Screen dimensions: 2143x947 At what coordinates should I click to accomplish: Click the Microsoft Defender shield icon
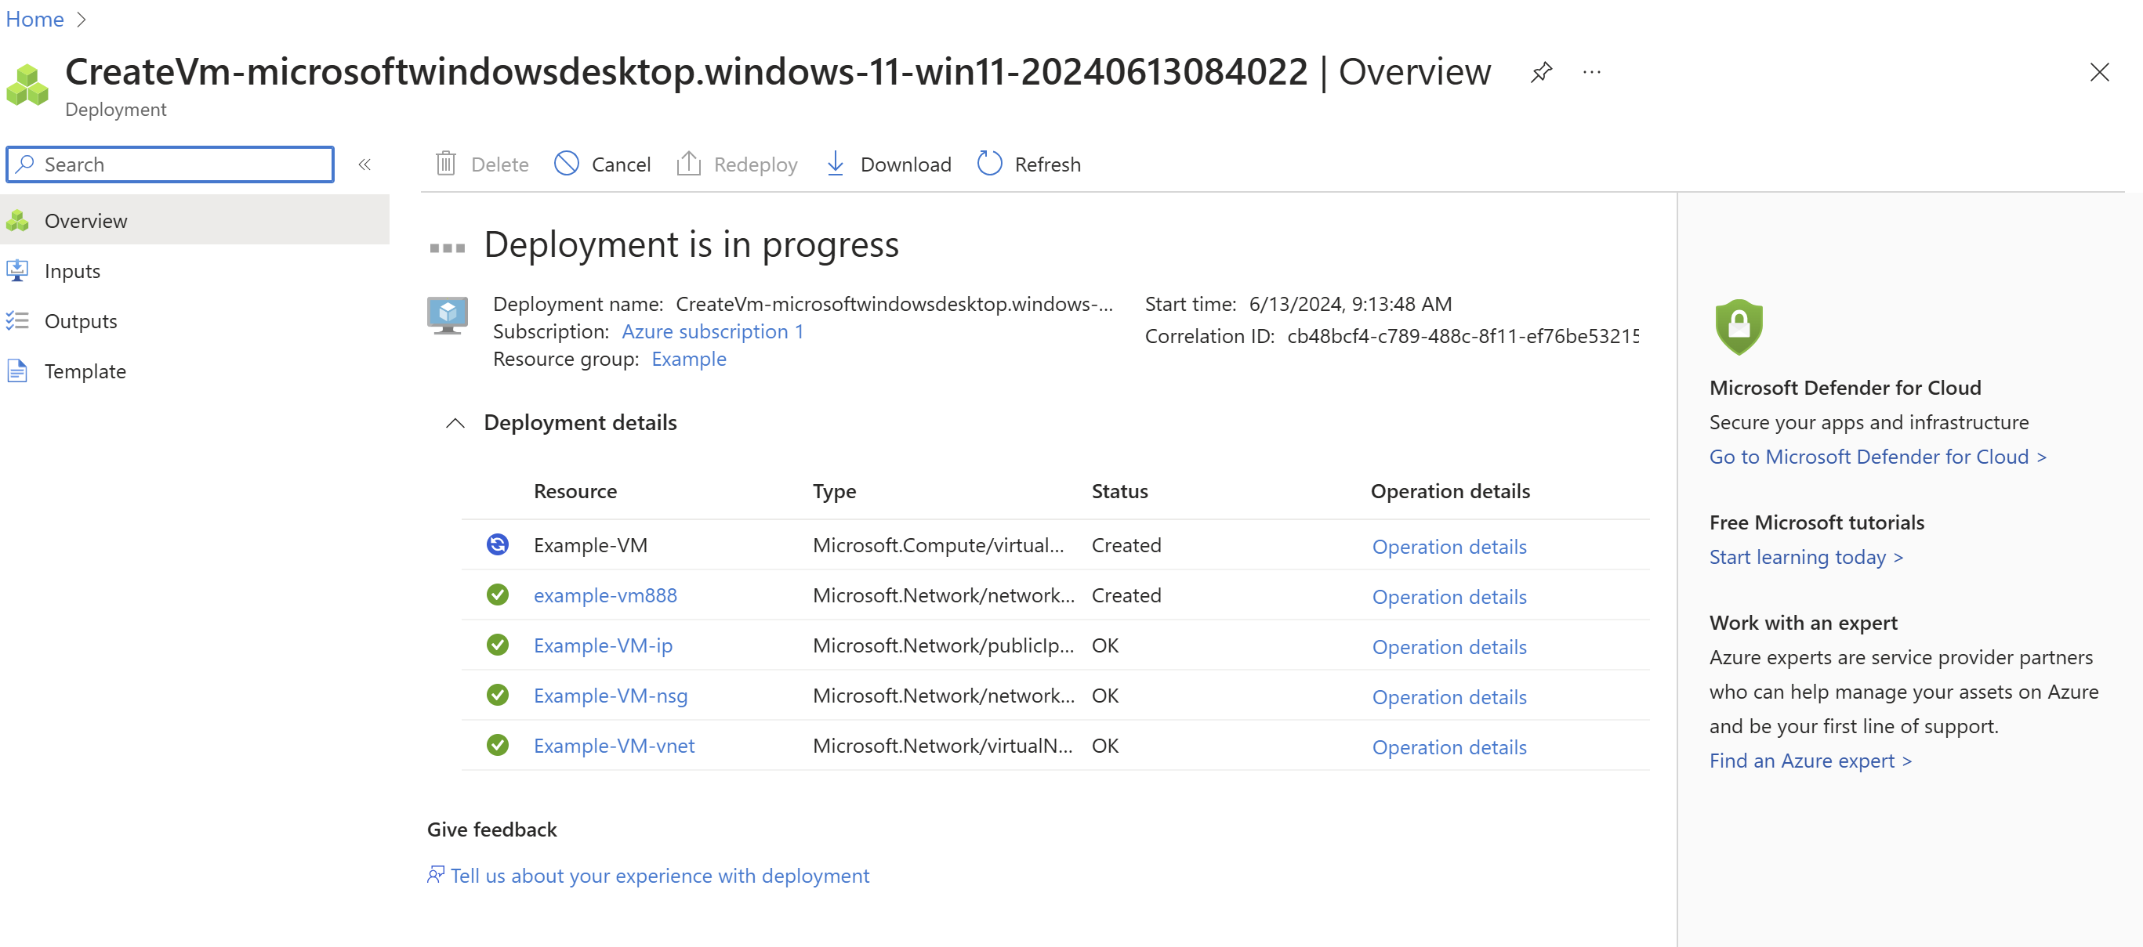pos(1739,327)
